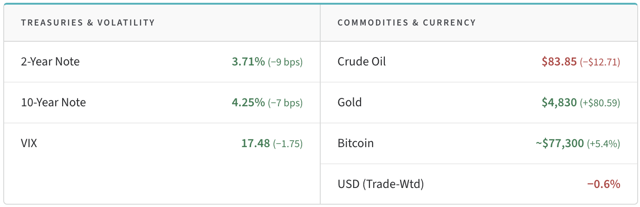Click the −$12.71 crude oil change
Screen dimensions: 640x207
point(600,62)
